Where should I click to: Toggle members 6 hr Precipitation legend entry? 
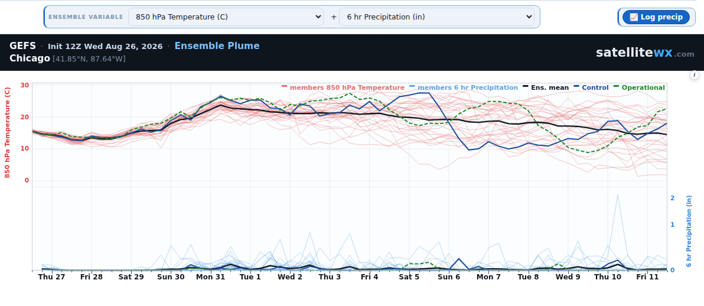[464, 87]
